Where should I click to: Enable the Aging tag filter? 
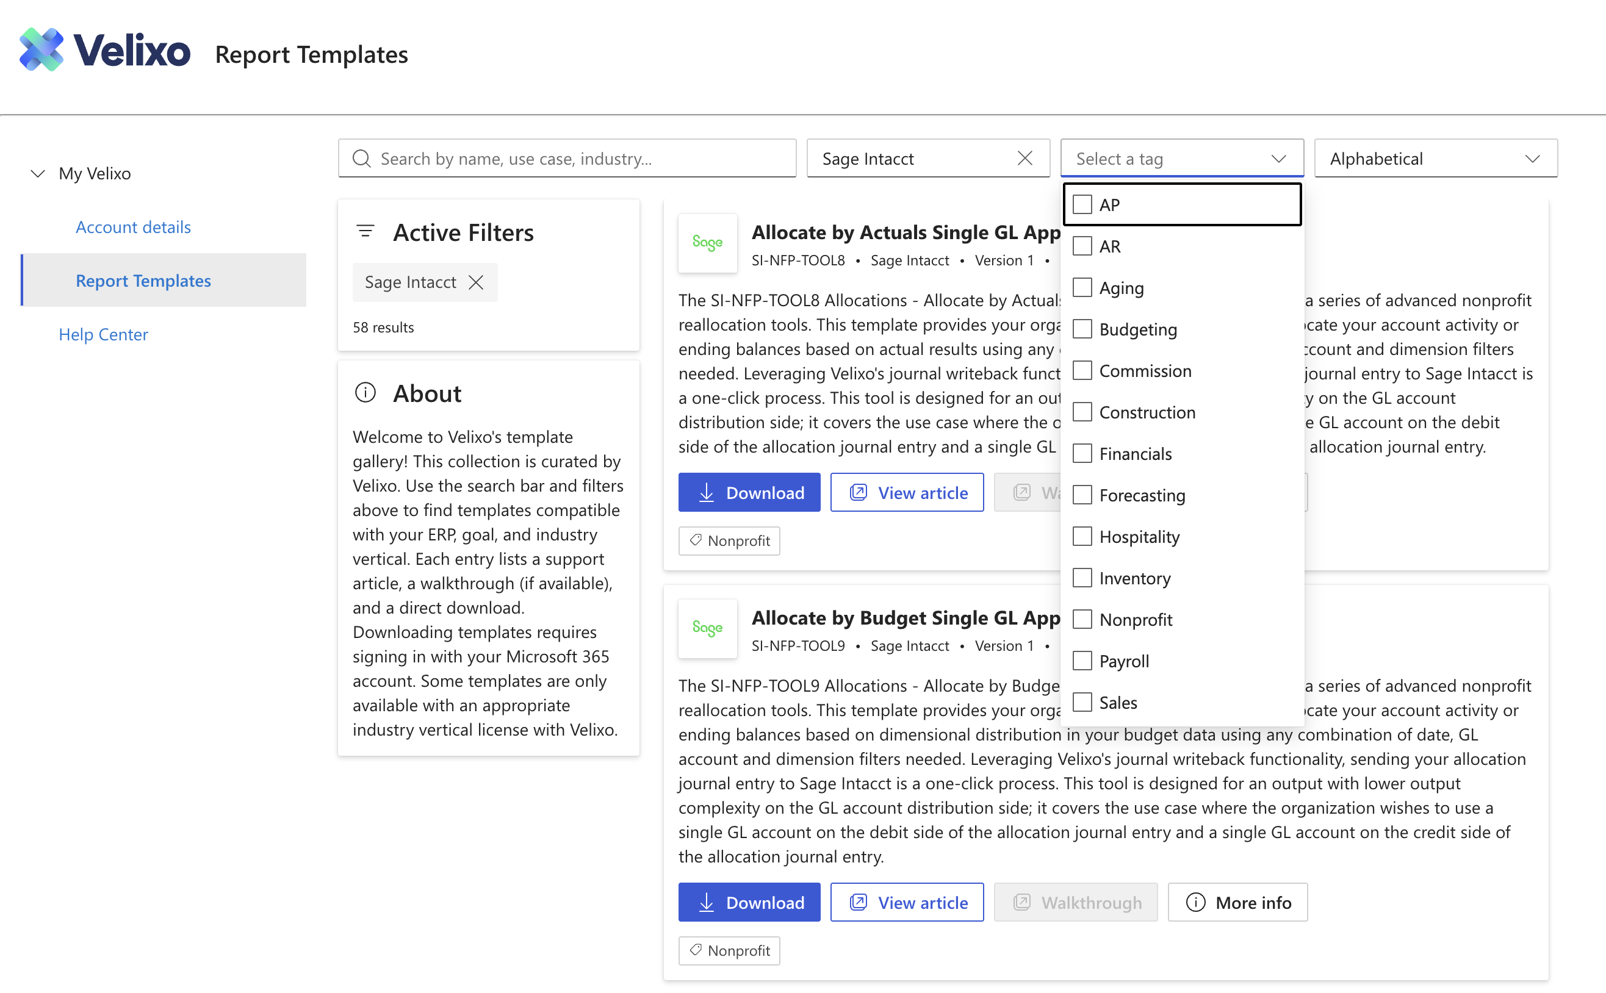coord(1082,288)
